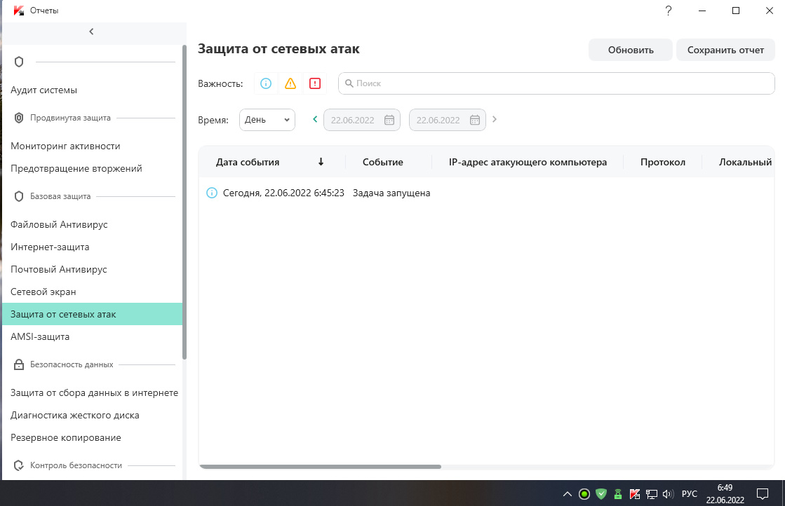Click the horizontal scrollbar of the table

[x=321, y=467]
